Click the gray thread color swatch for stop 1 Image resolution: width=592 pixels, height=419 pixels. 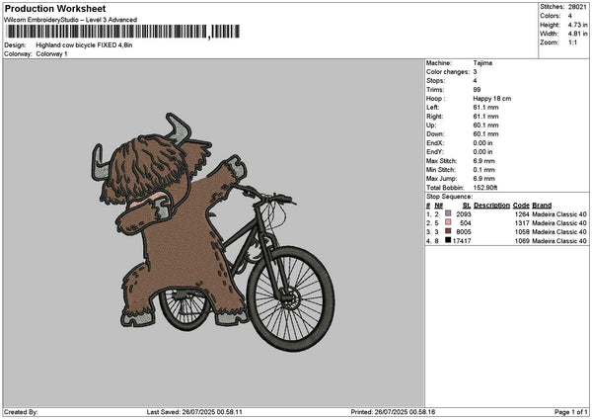448,213
